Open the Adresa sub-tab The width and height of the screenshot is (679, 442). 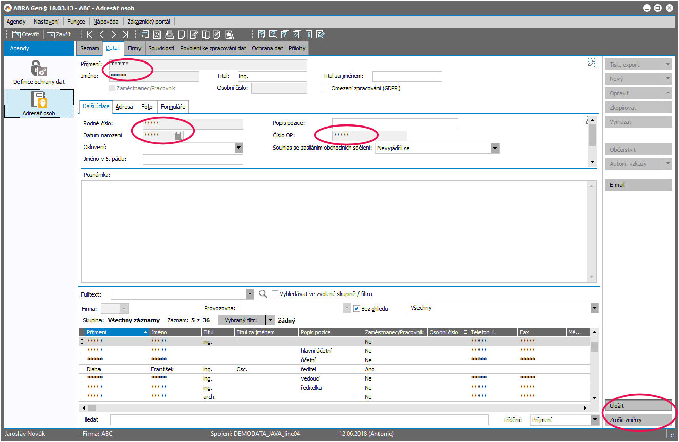125,107
